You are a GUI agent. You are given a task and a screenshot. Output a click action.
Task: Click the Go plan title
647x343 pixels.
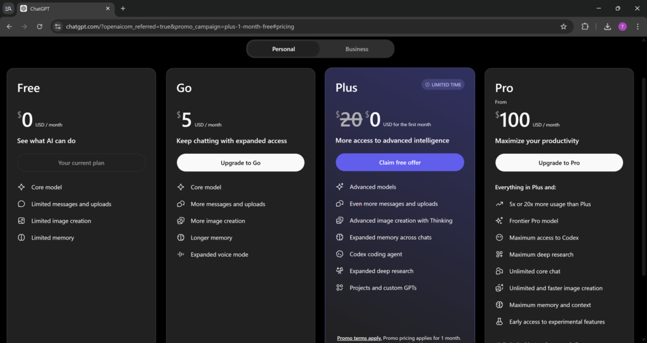[x=184, y=88]
